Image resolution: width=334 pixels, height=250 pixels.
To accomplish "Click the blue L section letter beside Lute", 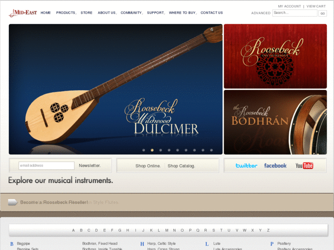I will point(207,244).
